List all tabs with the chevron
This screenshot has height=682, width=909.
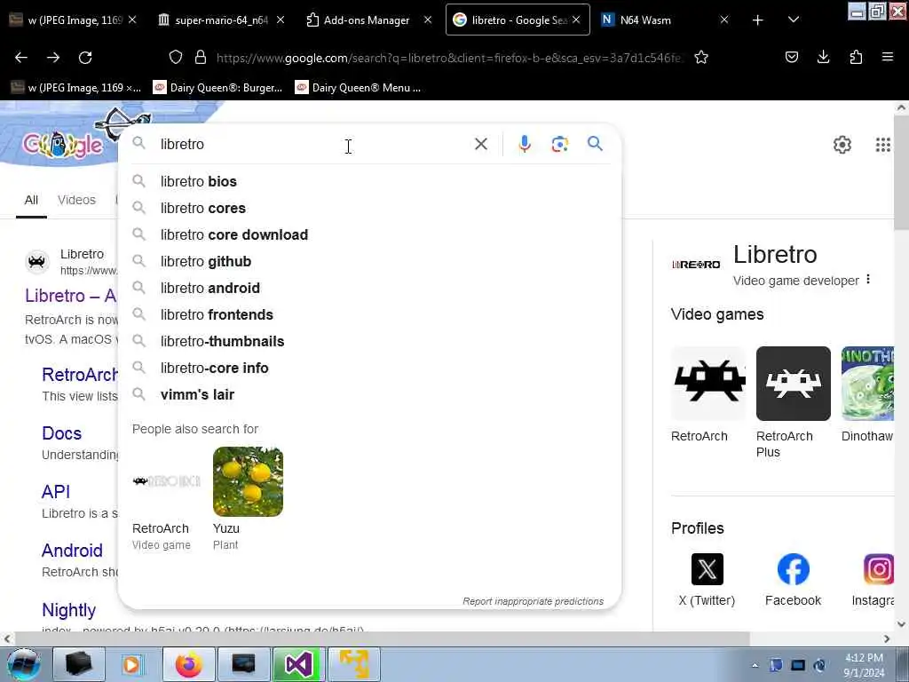(794, 20)
